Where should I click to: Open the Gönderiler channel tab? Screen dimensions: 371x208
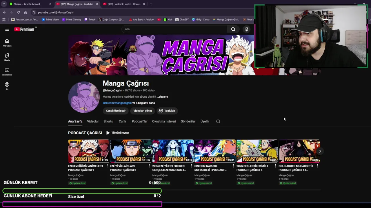188,122
